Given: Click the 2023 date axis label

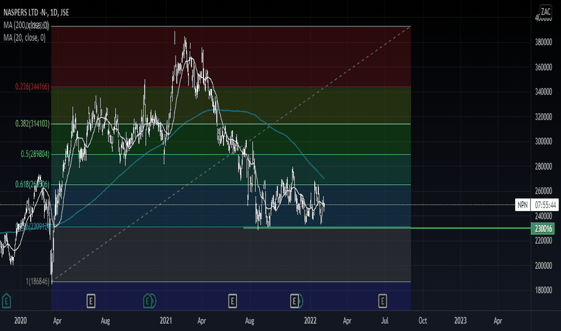Looking at the screenshot, I should [x=460, y=321].
